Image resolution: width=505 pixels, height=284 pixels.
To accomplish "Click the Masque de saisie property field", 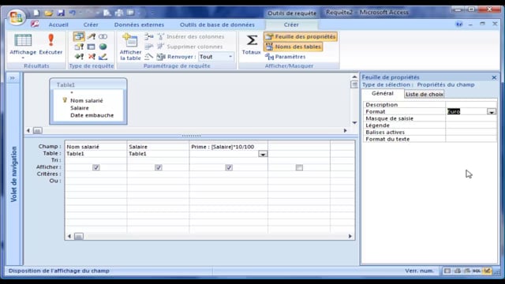I will pos(471,118).
